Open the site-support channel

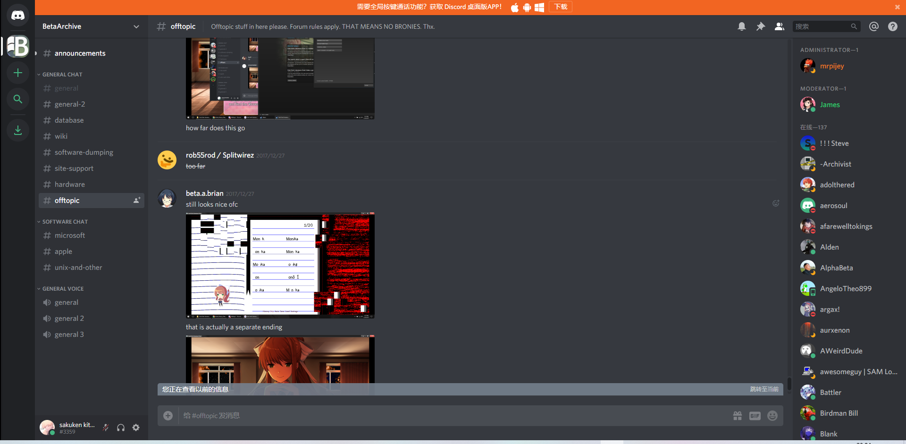[92, 168]
